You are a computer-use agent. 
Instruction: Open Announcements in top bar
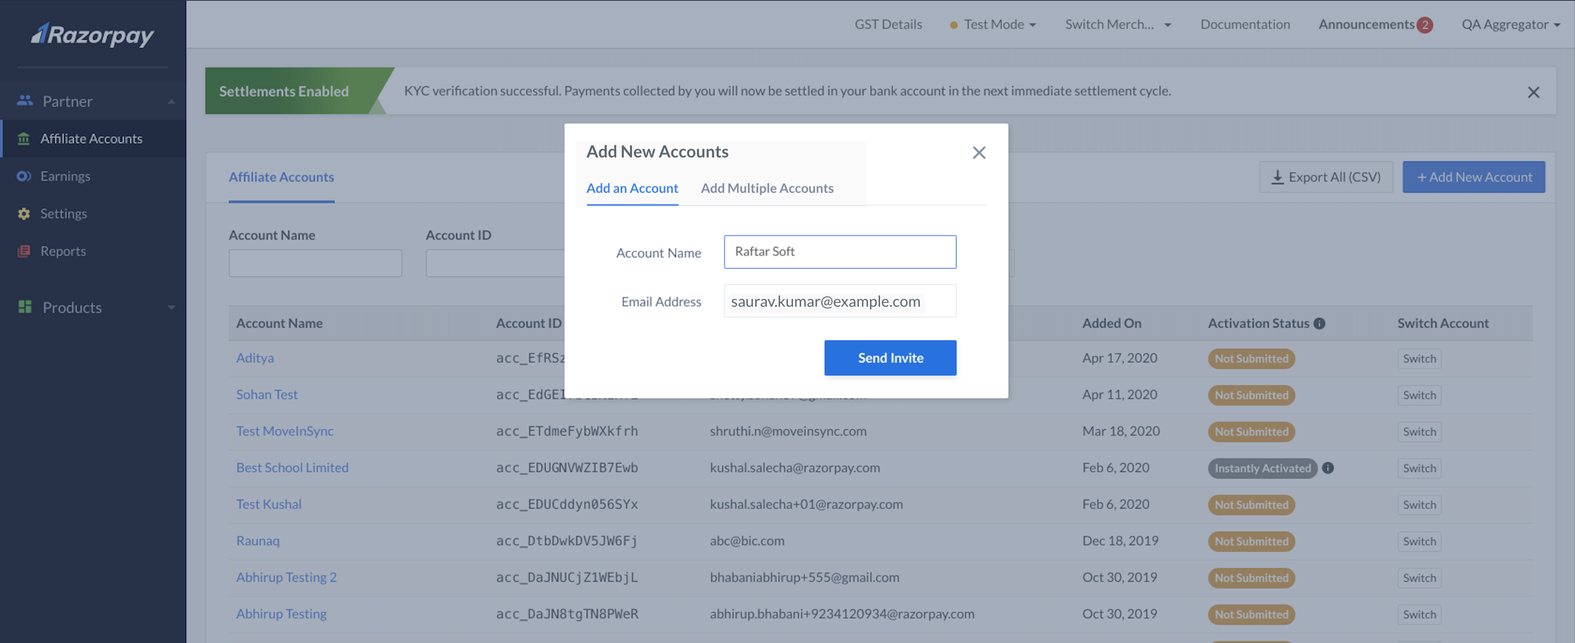tap(1366, 25)
